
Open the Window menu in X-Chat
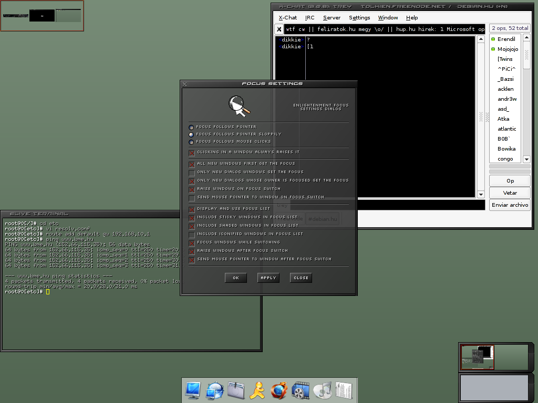(x=388, y=17)
